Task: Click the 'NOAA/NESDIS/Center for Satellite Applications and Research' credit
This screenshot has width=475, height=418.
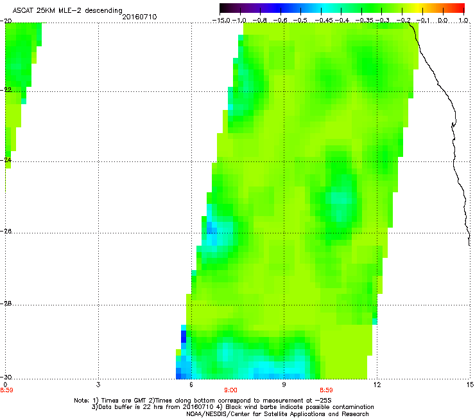Action: pyautogui.click(x=277, y=414)
